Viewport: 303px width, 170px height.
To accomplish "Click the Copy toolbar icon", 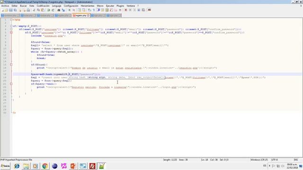I will (x=38, y=10).
